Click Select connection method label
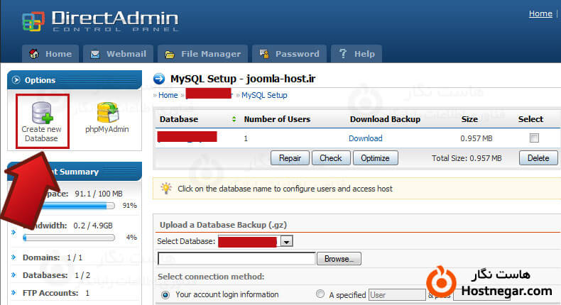This screenshot has width=561, height=305. click(x=211, y=277)
